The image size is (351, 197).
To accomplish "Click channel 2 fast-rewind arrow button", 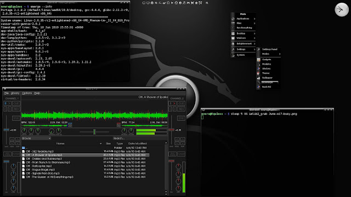I will (x=171, y=109).
